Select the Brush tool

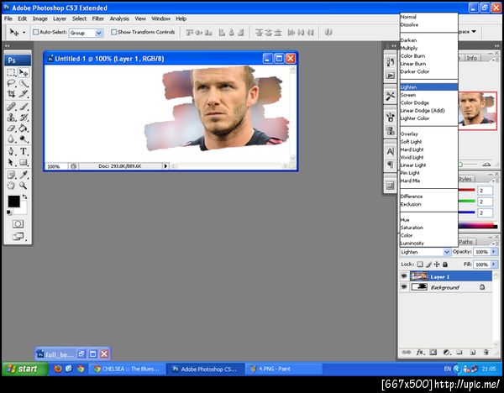pyautogui.click(x=24, y=107)
